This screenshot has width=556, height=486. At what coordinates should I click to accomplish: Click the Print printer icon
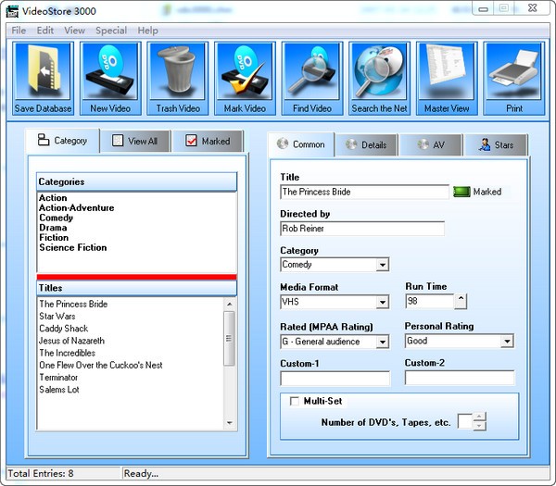(x=514, y=72)
